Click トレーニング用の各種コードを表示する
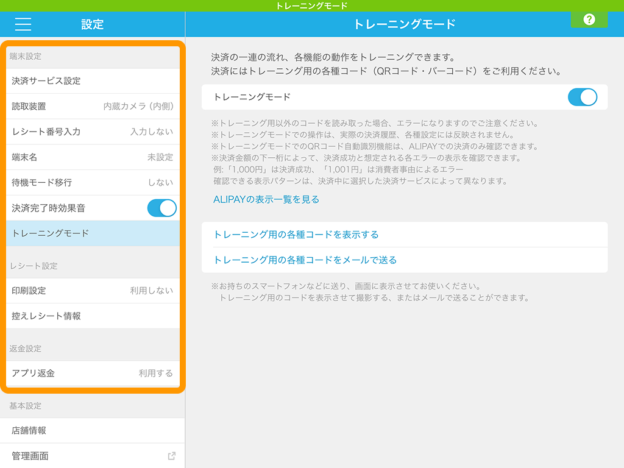This screenshot has height=468, width=624. click(296, 235)
